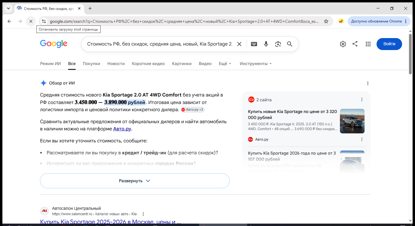Close the Стоимость РФ browser tab
The height and width of the screenshot is (226, 415).
tap(79, 8)
